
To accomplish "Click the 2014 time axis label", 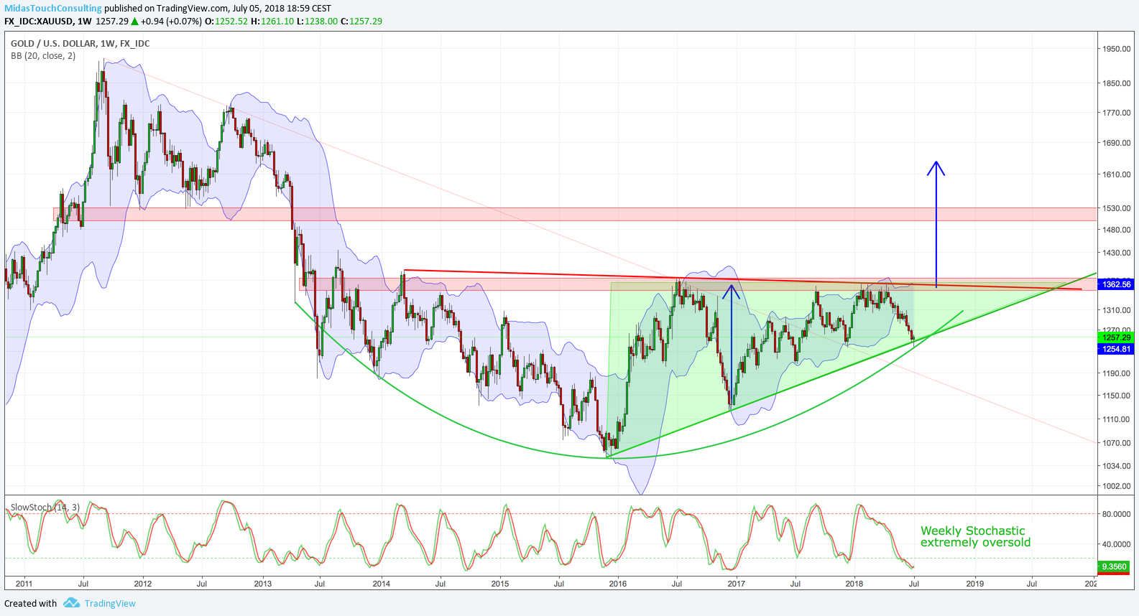I will click(x=381, y=584).
